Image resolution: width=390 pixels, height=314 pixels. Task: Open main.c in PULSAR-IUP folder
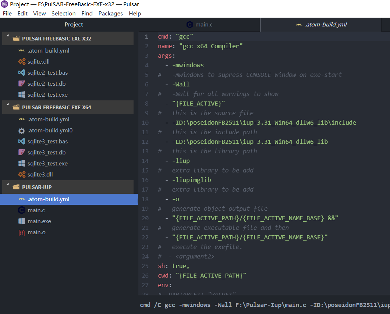tap(36, 210)
